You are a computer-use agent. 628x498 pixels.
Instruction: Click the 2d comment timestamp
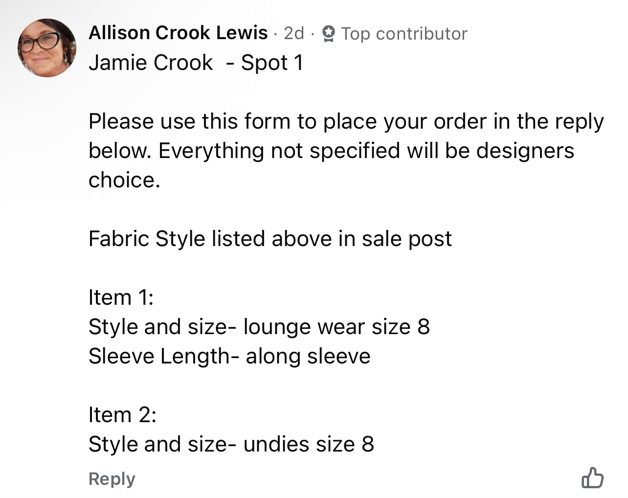(294, 33)
